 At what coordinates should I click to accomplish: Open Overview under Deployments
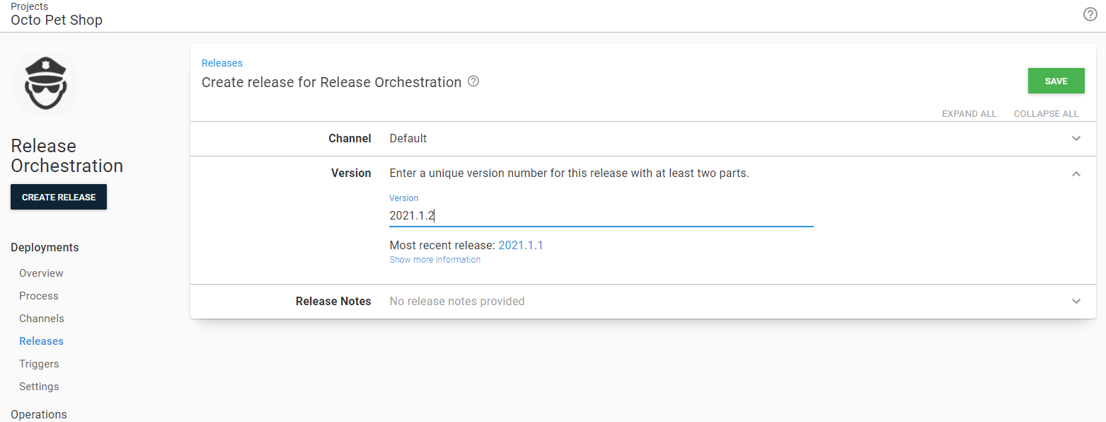pyautogui.click(x=41, y=273)
